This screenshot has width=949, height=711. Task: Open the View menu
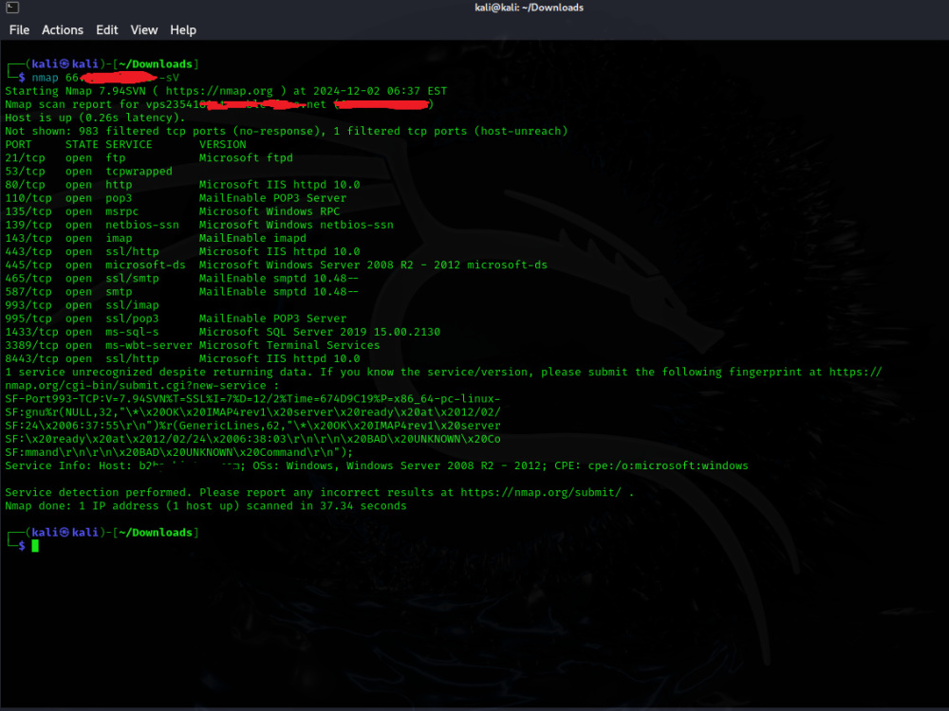144,29
